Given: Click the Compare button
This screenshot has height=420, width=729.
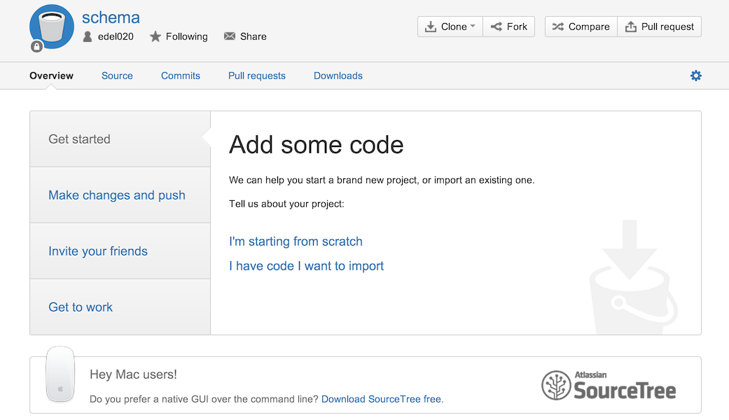Looking at the screenshot, I should pyautogui.click(x=581, y=27).
